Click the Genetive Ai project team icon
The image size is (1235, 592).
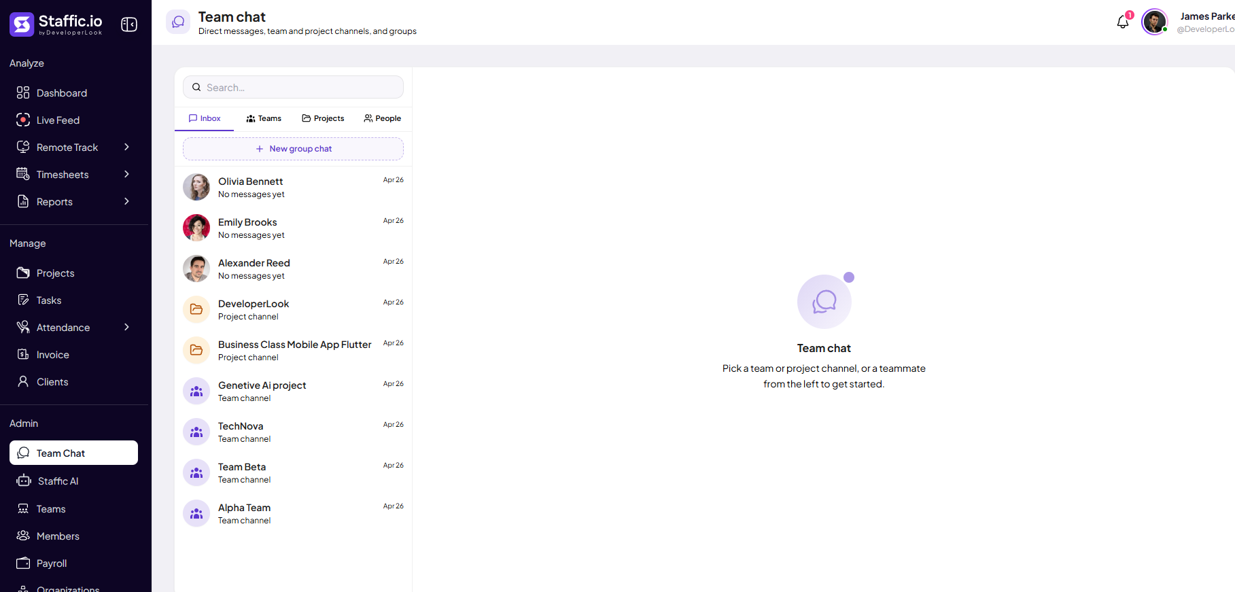(x=196, y=391)
